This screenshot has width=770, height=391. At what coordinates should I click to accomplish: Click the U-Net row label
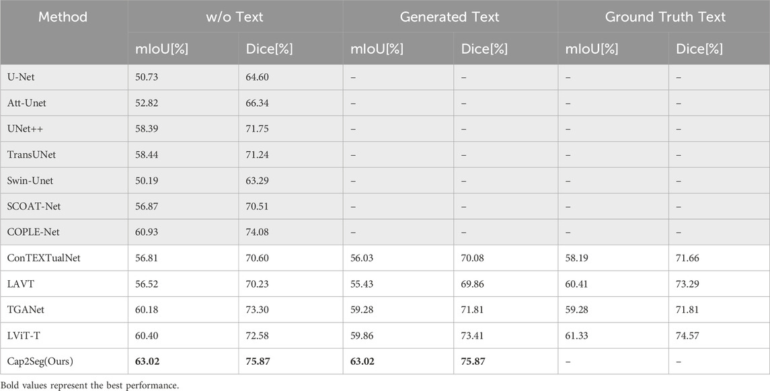(21, 77)
